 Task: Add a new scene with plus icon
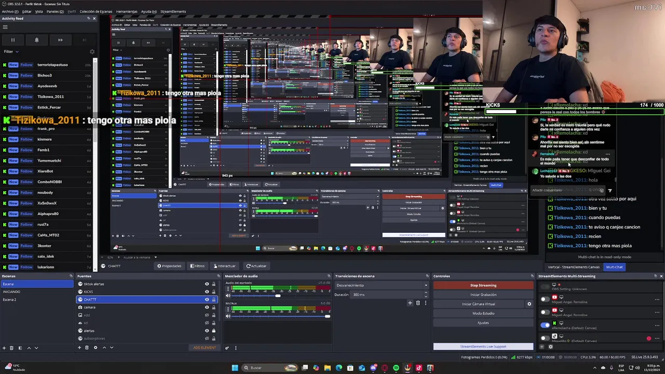click(4, 348)
